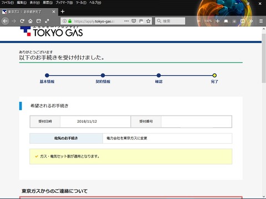Bookmark this page with the star

pyautogui.click(x=148, y=21)
